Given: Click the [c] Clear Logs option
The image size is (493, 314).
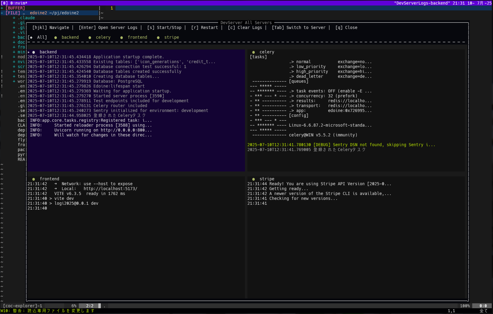Looking at the screenshot, I should pyautogui.click(x=245, y=27).
